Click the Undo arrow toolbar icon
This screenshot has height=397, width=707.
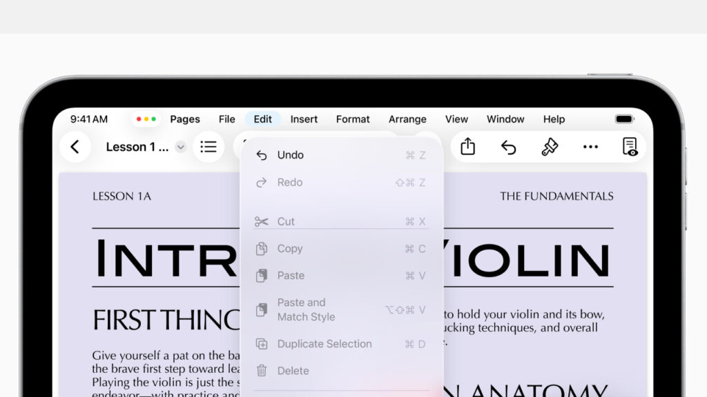pos(509,147)
